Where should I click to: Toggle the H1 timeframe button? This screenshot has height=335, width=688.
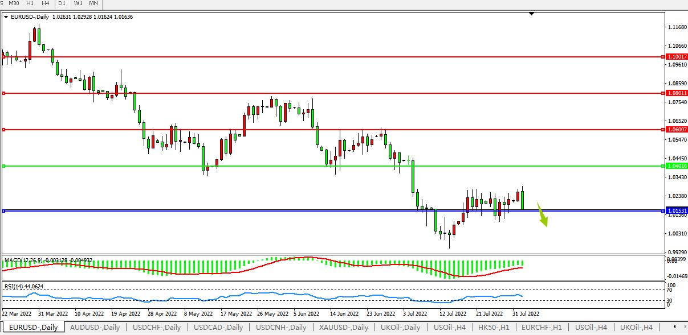(x=30, y=3)
